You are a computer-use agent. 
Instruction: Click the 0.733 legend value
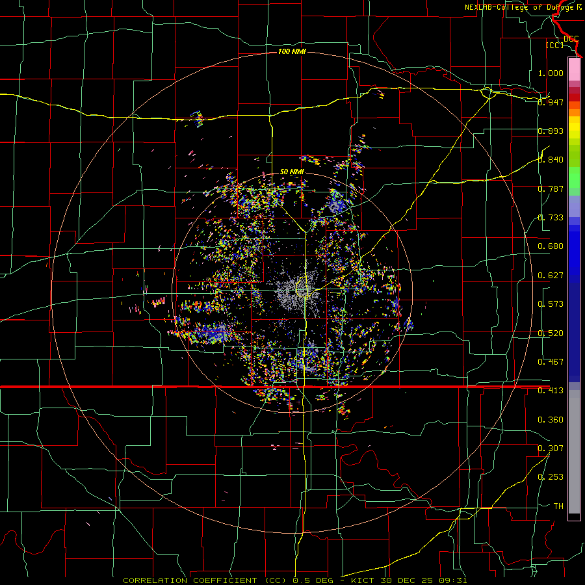(551, 218)
